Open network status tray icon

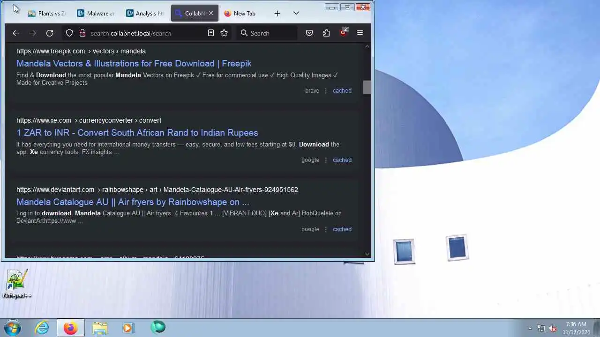[x=541, y=328]
